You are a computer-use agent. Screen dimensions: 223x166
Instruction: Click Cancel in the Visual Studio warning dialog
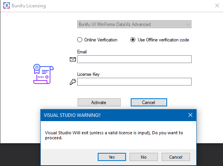click(176, 157)
